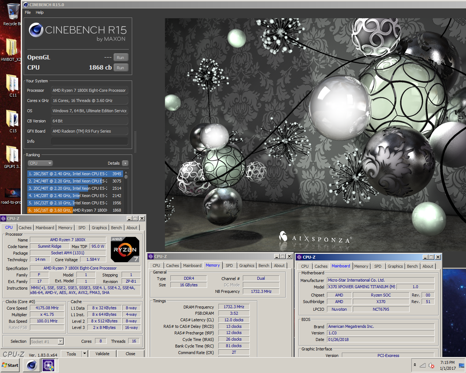Viewport: 466px width, 373px height.
Task: Select ranking row '2. 24C/48T @ 2.20 GHz'
Action: coord(75,181)
